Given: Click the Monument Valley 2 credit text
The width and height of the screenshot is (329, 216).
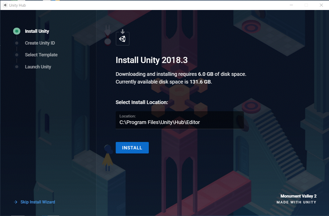Looking at the screenshot, I should (298, 196).
